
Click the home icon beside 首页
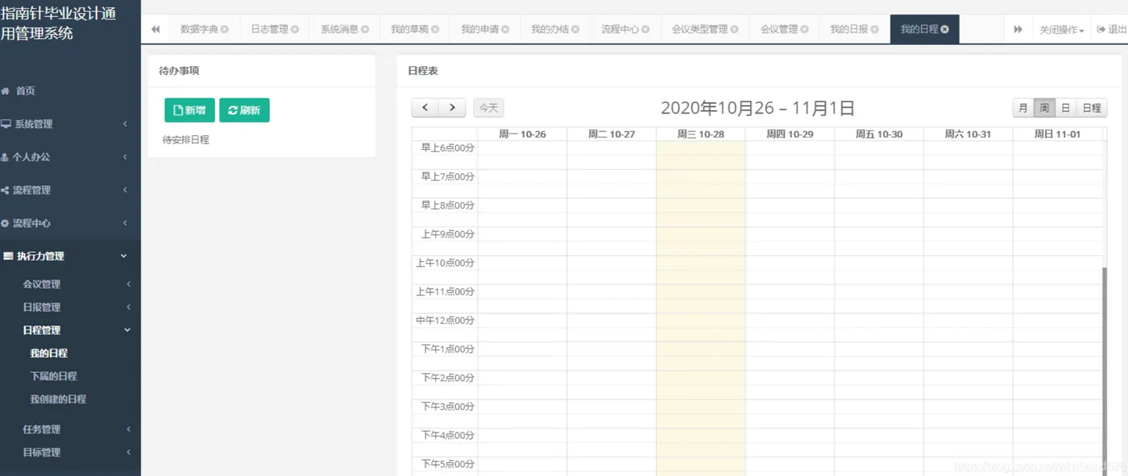[6, 91]
